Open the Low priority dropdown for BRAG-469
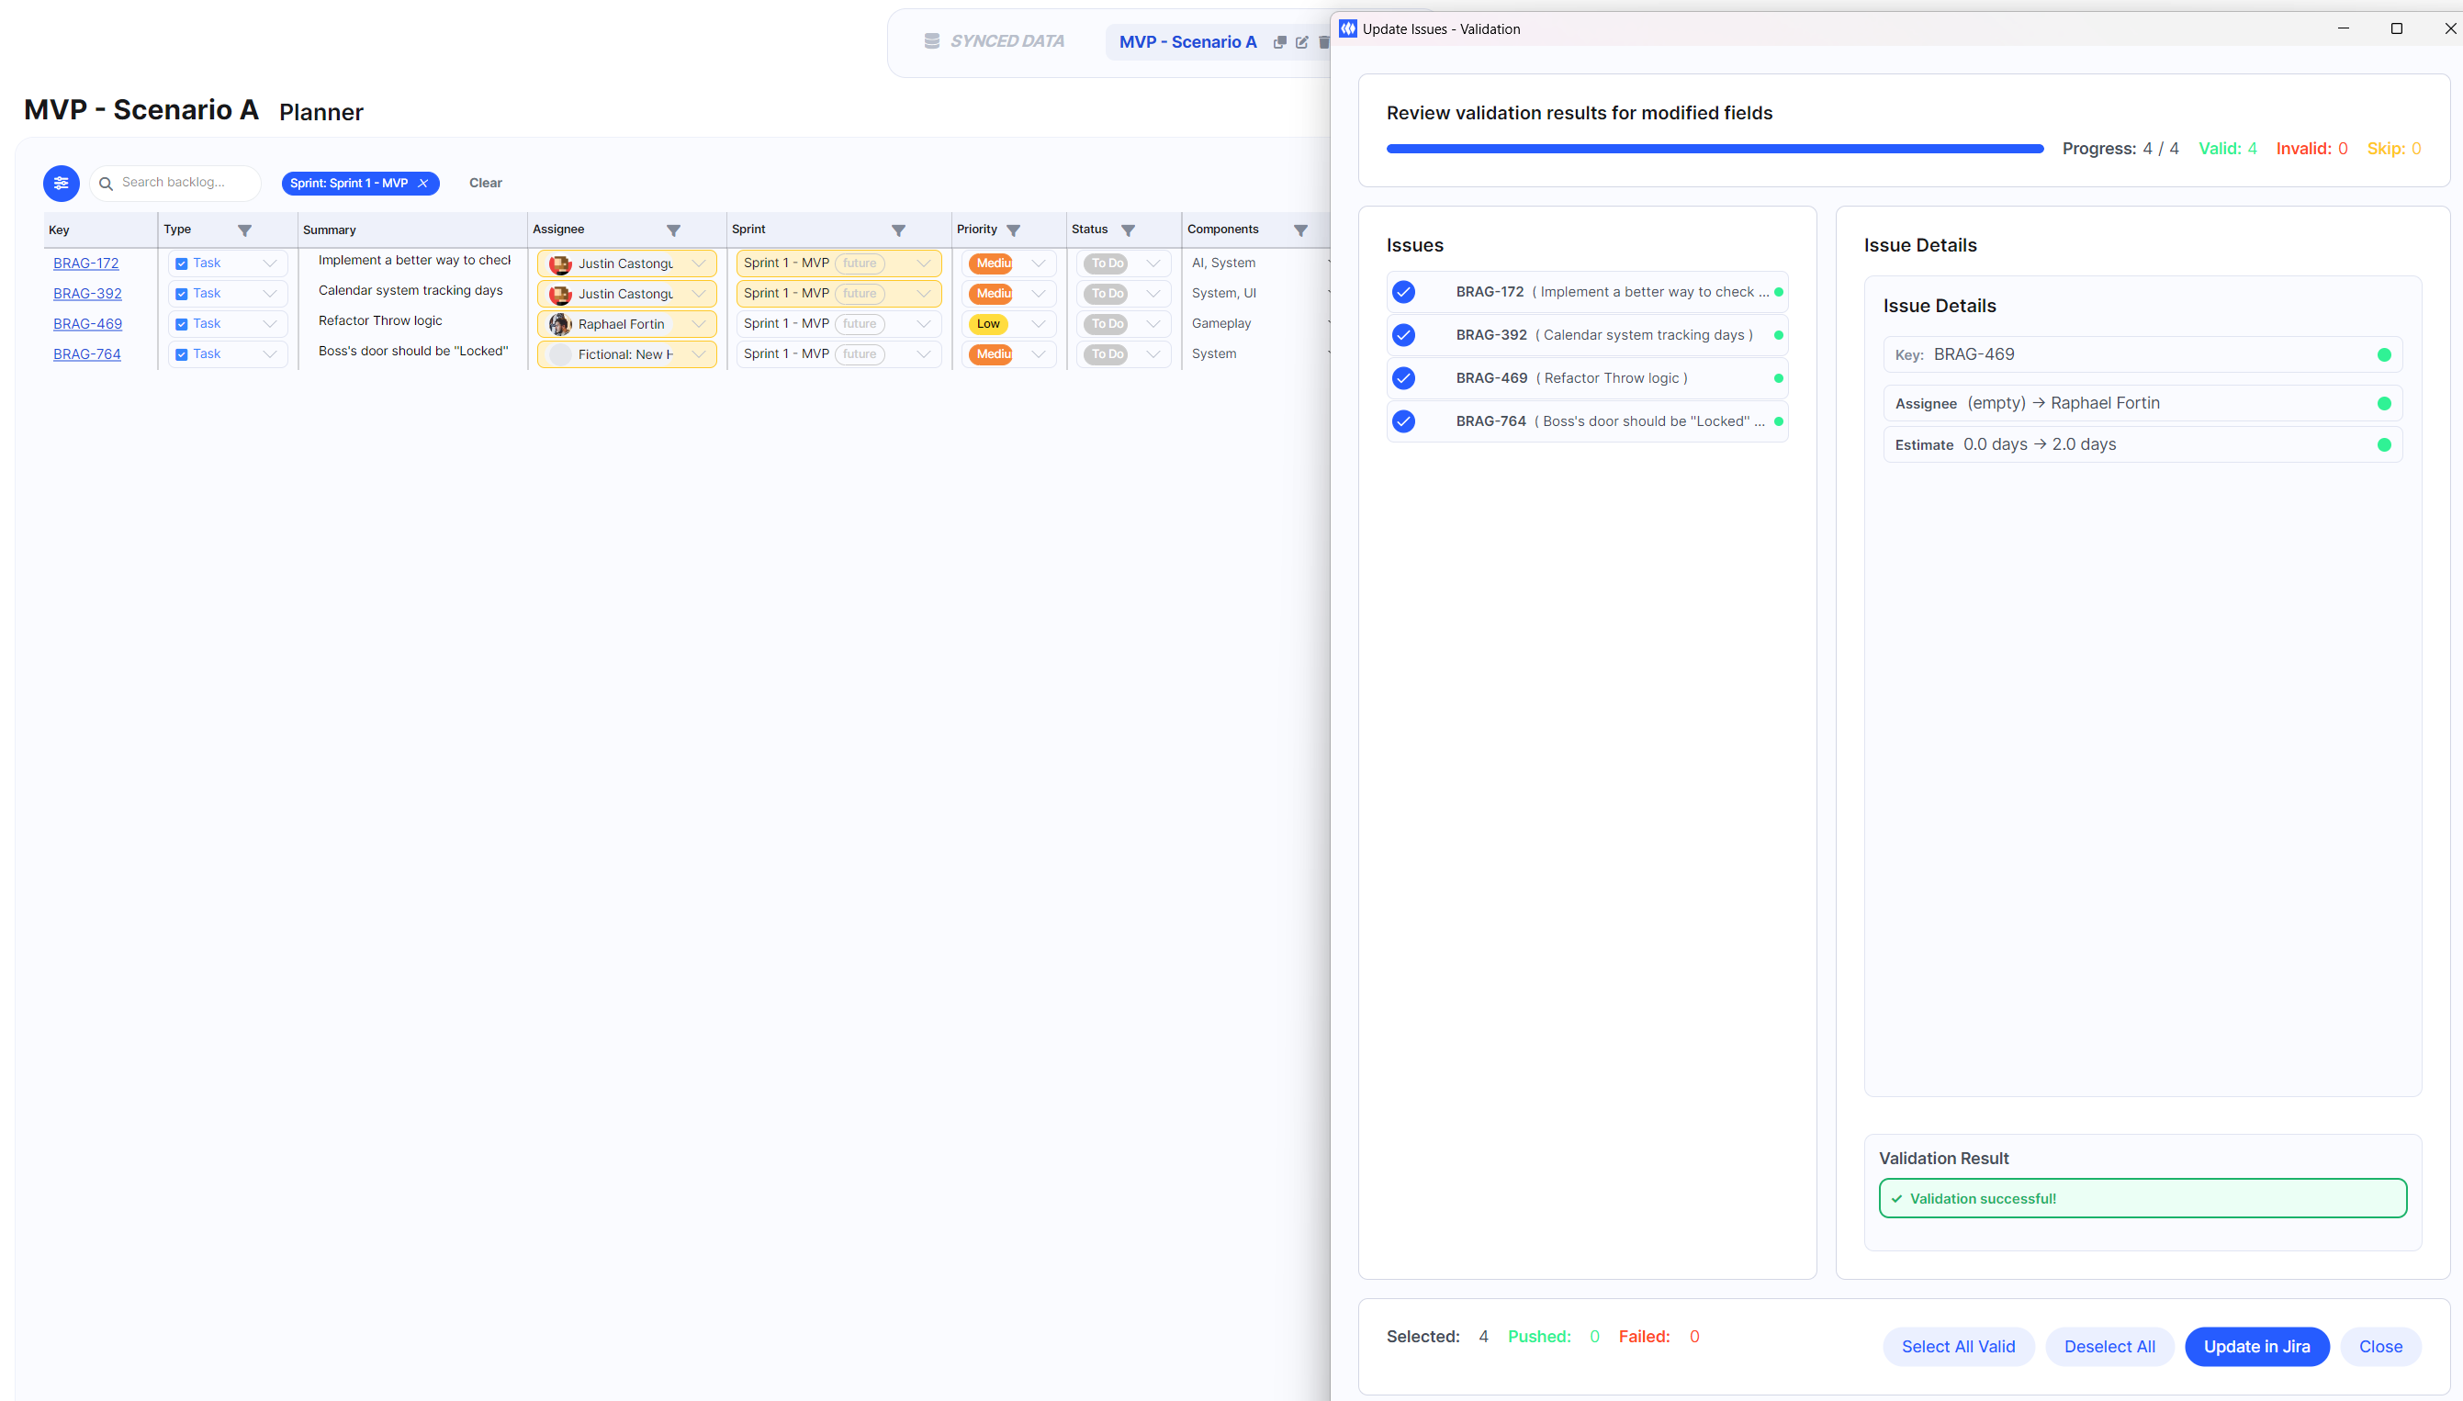This screenshot has width=2463, height=1401. pyautogui.click(x=1040, y=323)
